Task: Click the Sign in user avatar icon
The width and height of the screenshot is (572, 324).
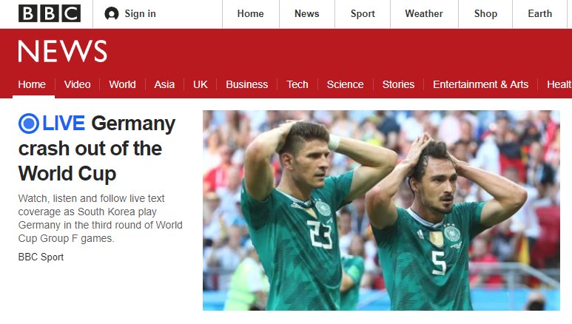Action: 111,14
